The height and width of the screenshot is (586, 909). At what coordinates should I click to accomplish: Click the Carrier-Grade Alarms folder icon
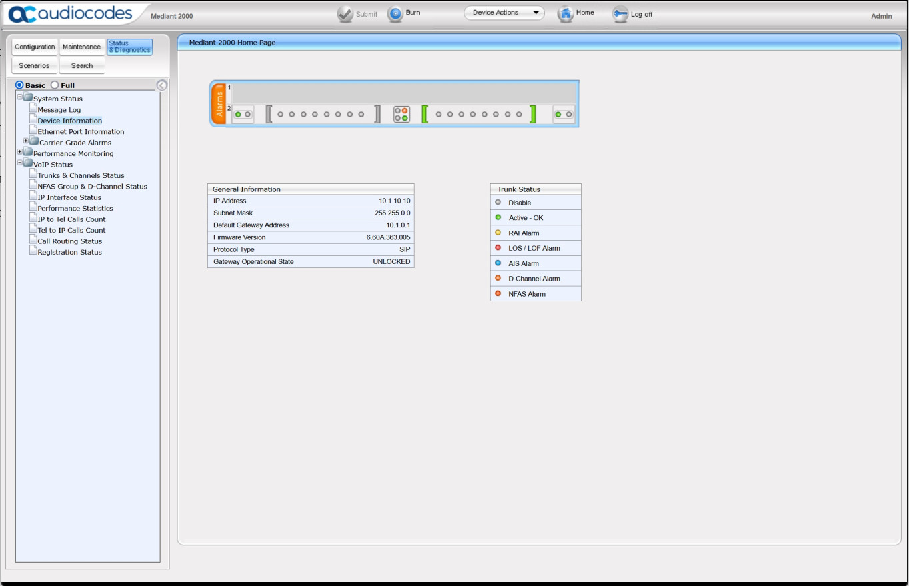click(35, 141)
